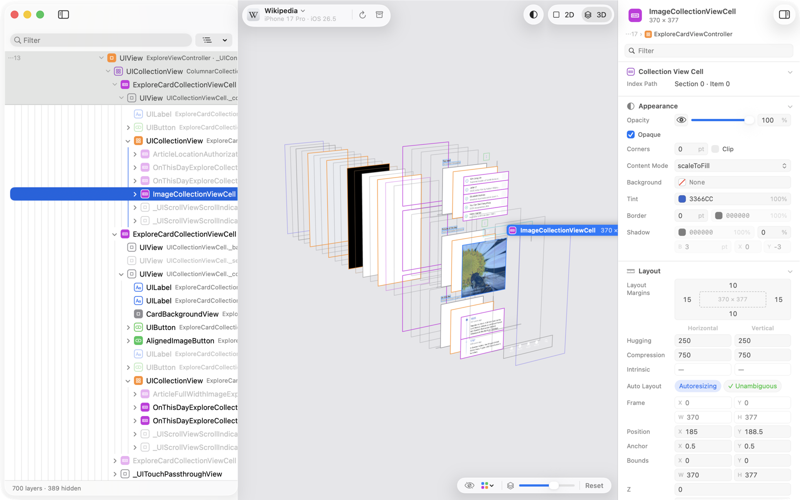This screenshot has height=500, width=800.
Task: Toggle the dark appearance half-circle icon
Action: [533, 15]
